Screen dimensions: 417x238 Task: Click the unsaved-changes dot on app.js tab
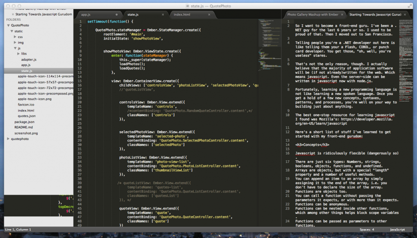pos(117,15)
